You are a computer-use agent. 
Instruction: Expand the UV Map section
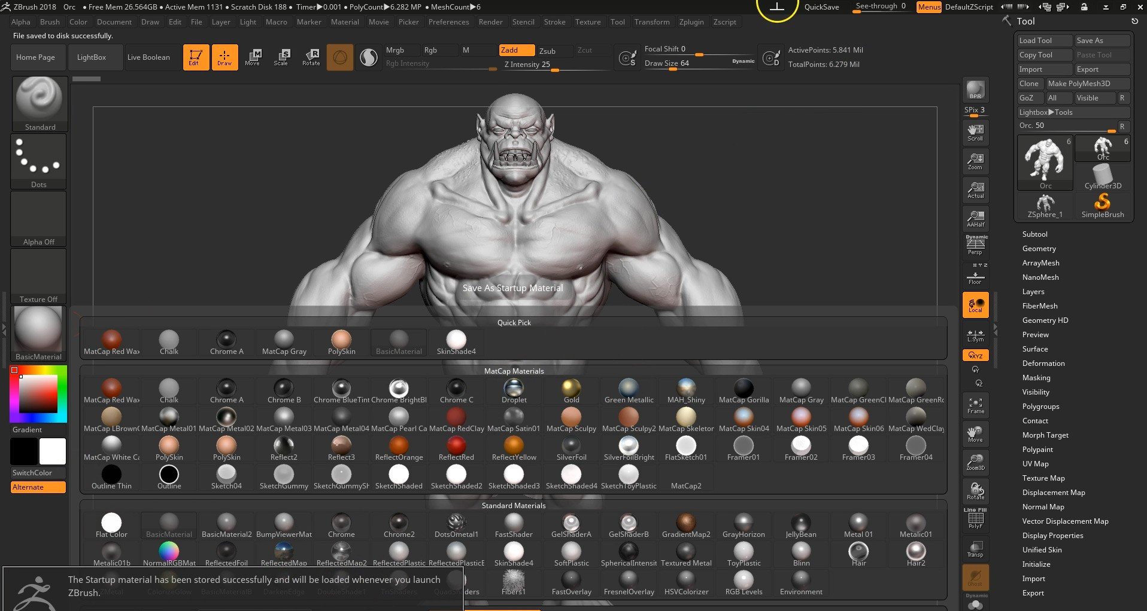(x=1035, y=464)
